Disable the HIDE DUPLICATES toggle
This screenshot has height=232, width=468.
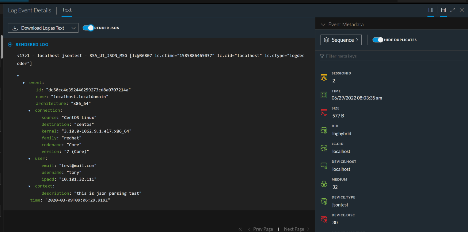pos(377,40)
